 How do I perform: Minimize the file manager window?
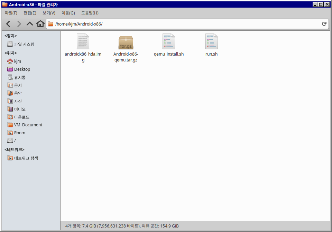click(x=315, y=4)
